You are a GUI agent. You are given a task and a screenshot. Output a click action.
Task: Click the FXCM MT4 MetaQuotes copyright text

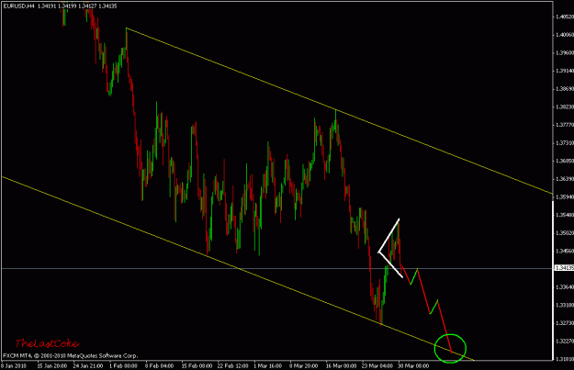71,355
